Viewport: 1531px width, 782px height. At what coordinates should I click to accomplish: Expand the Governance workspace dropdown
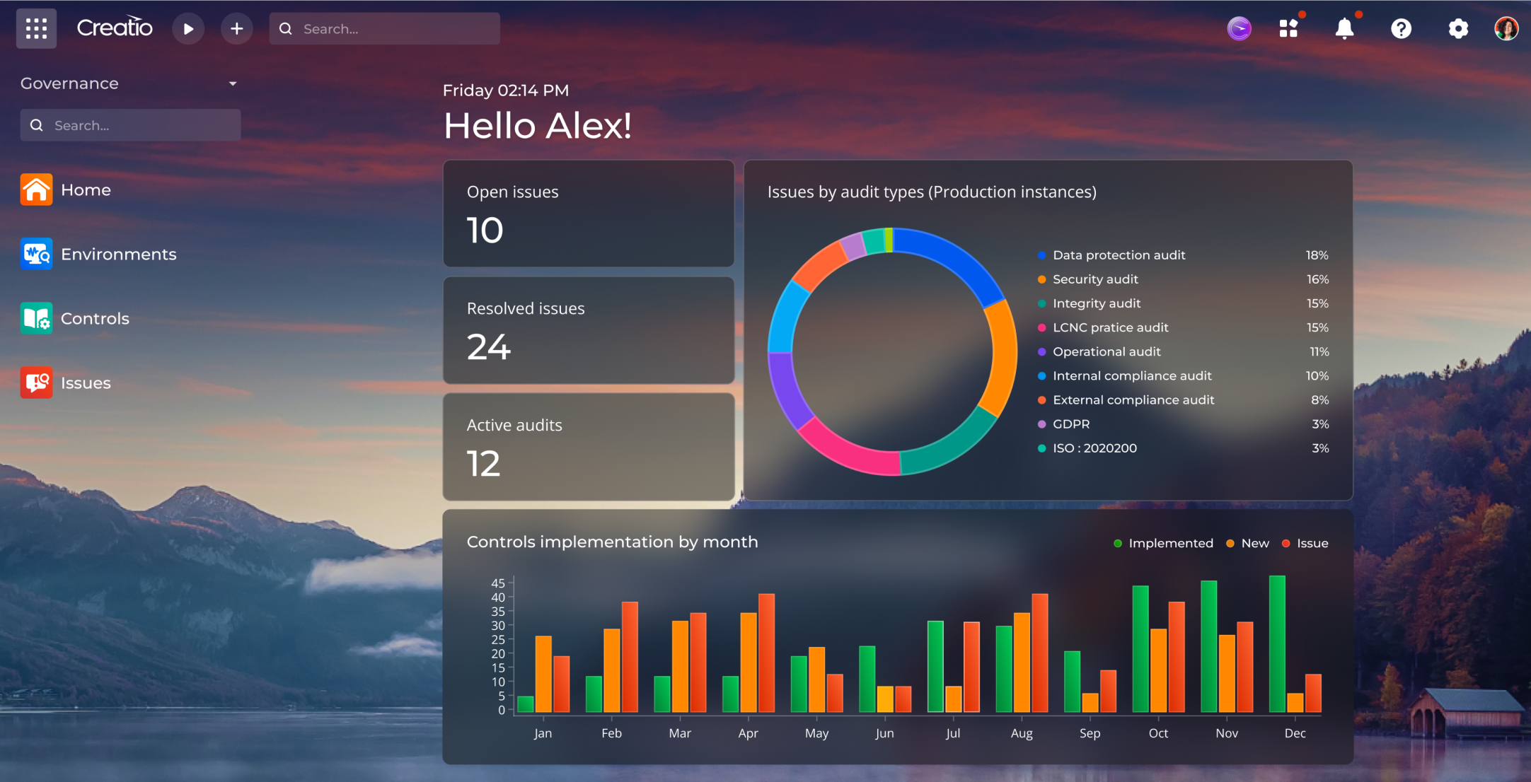click(232, 83)
